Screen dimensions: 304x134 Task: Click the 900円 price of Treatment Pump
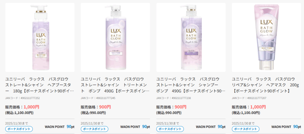tap(105, 107)
